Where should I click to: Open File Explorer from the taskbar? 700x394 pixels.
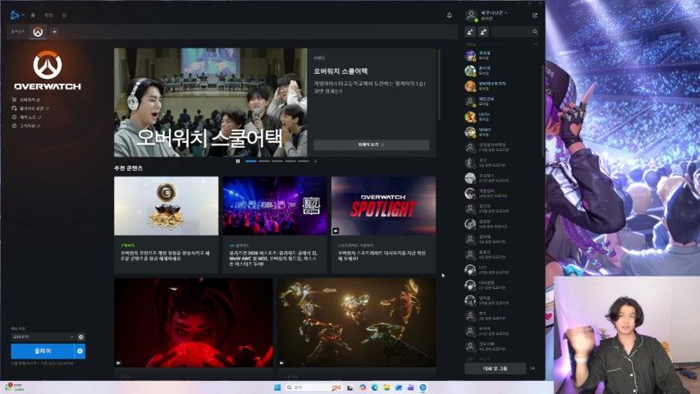(387, 387)
